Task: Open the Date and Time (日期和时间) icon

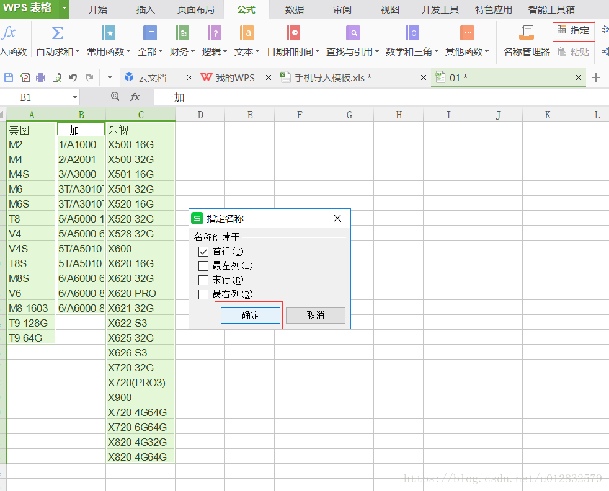Action: click(293, 33)
